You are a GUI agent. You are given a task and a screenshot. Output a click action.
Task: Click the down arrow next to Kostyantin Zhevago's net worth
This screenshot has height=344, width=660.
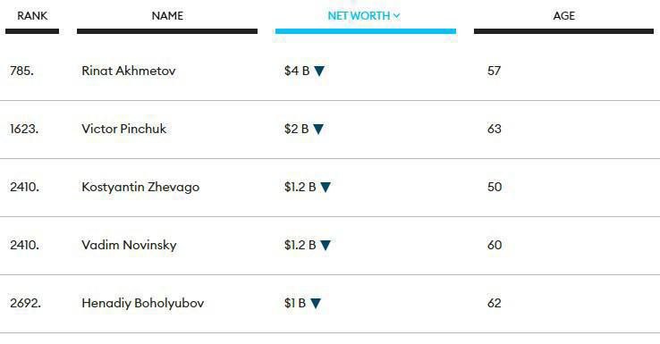coord(326,187)
